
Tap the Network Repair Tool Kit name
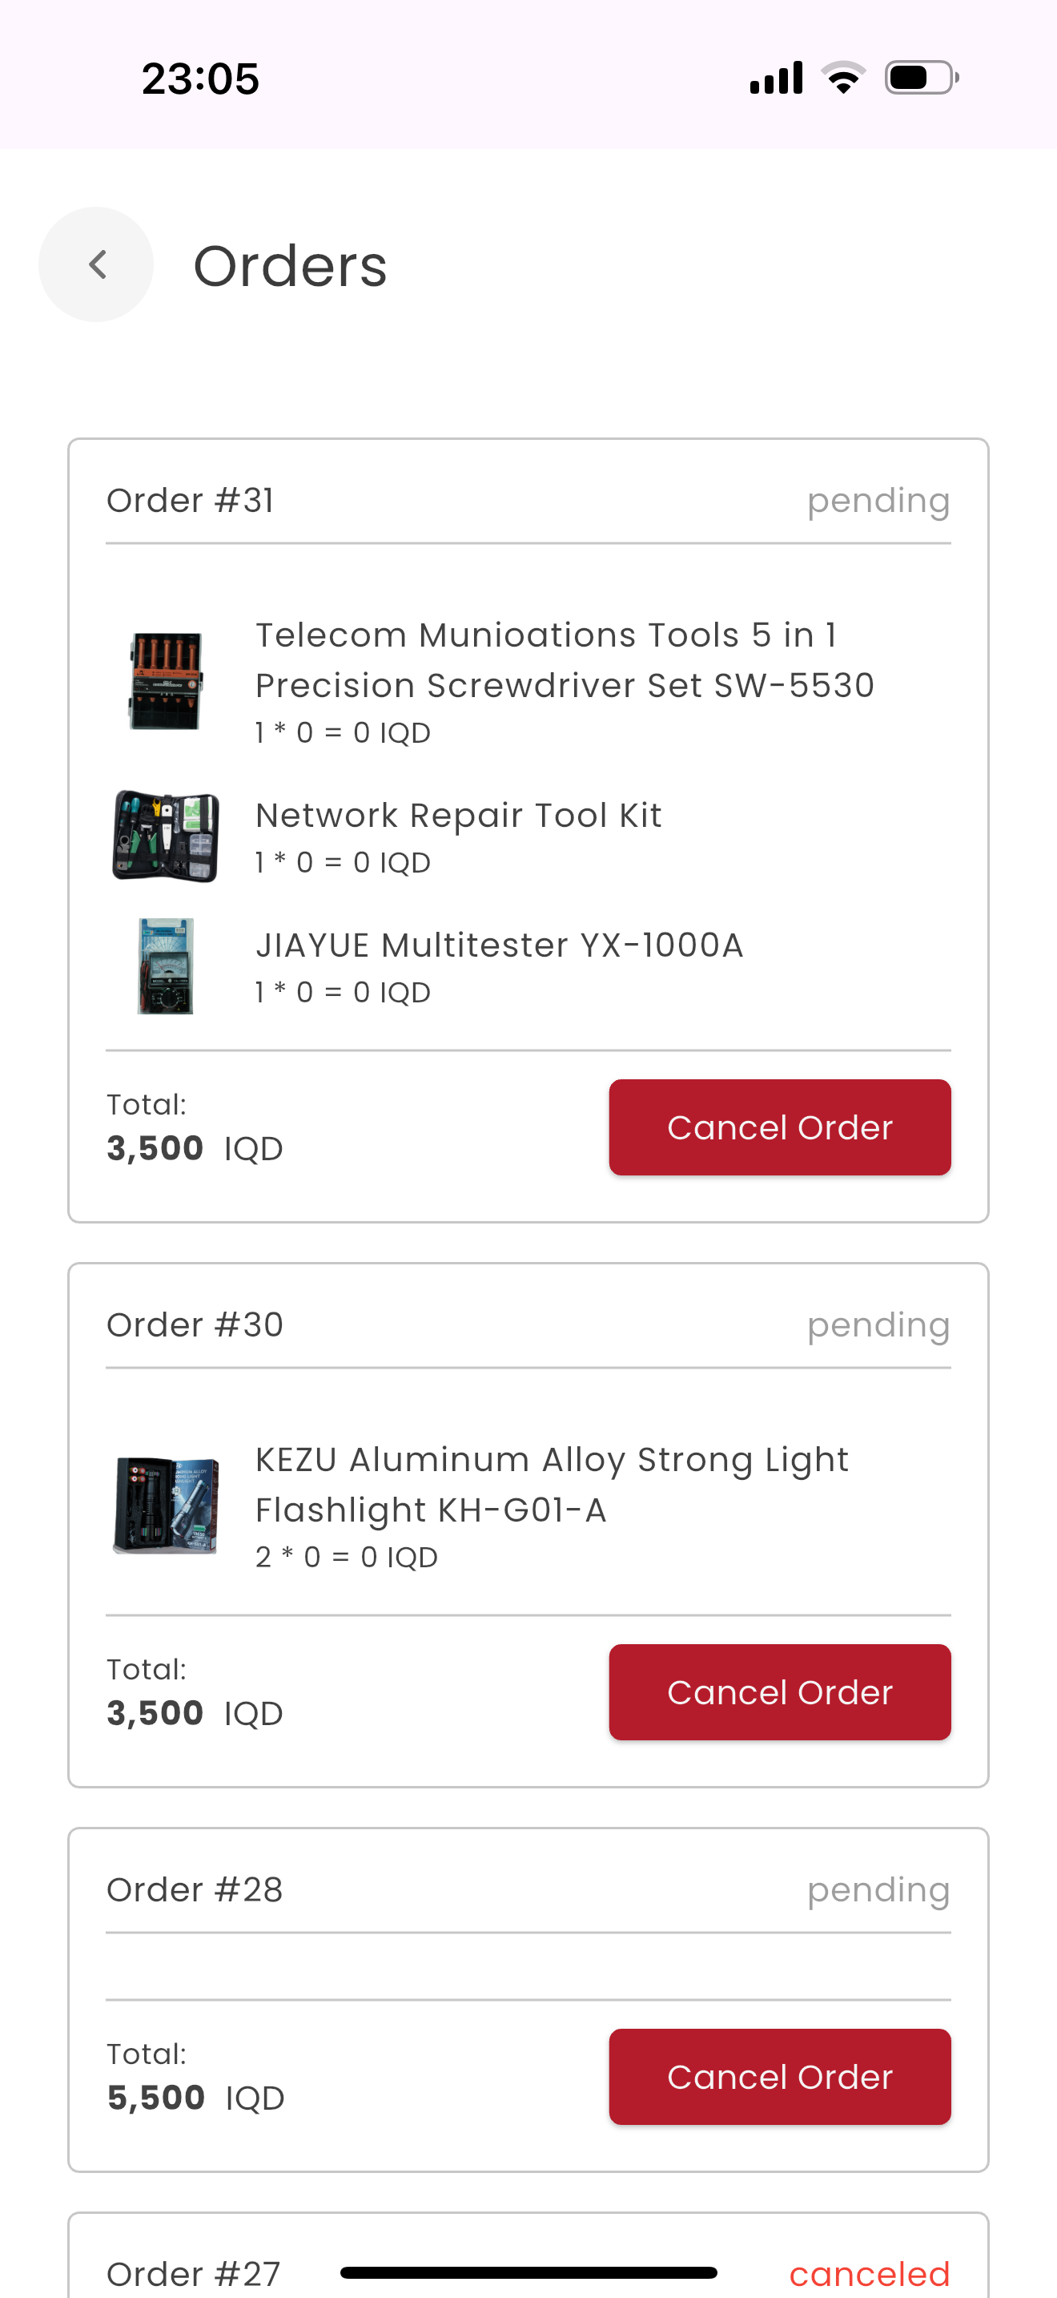pyautogui.click(x=459, y=816)
